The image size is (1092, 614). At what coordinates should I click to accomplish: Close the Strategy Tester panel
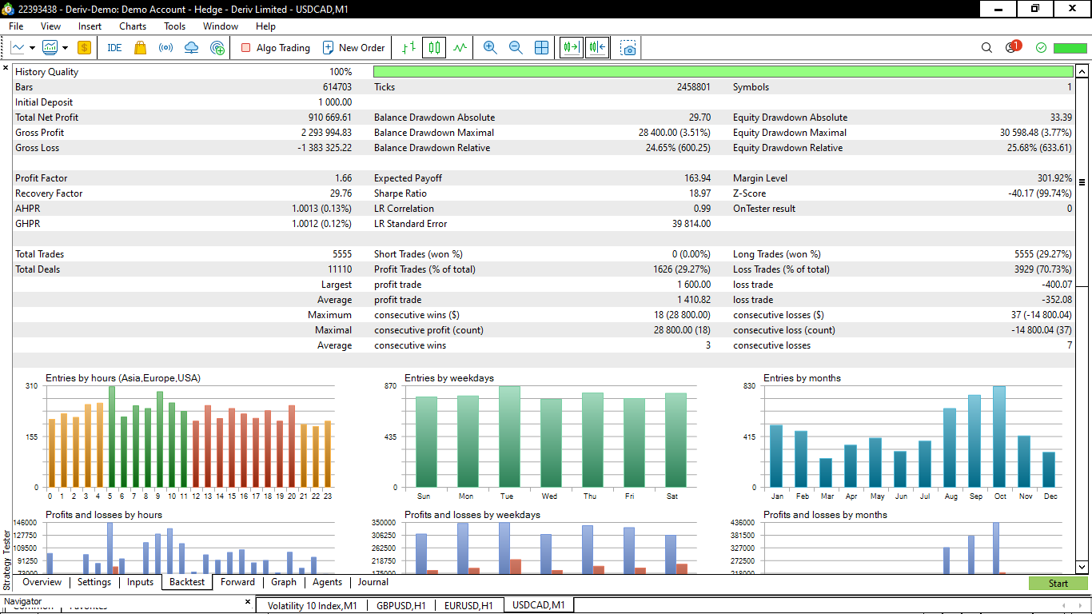(6, 69)
